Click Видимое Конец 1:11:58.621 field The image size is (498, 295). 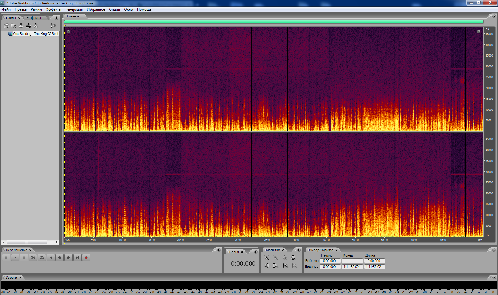coord(352,267)
